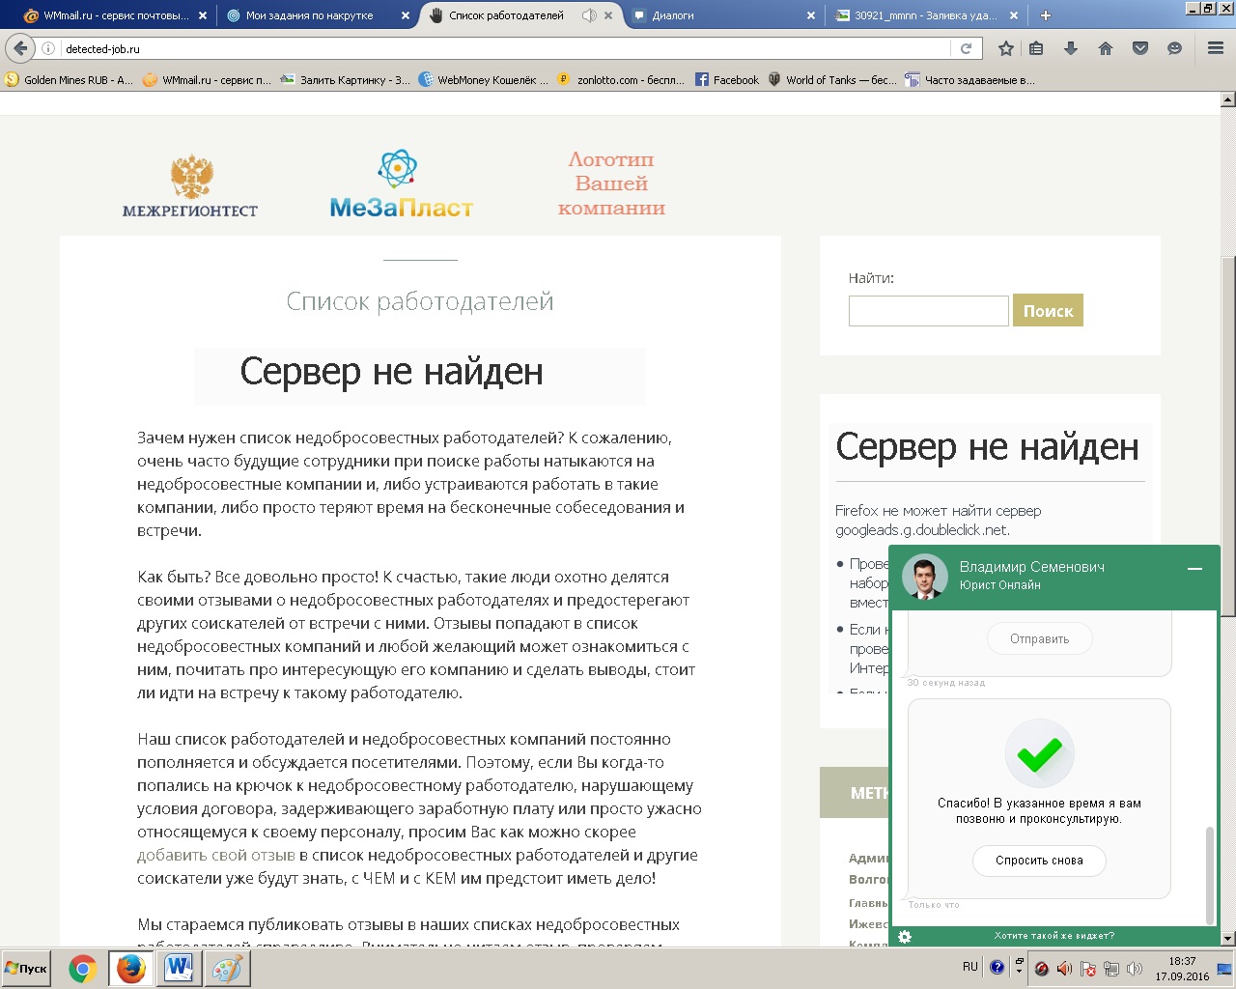1236x989 pixels.
Task: Close the Диалоги tab
Action: pyautogui.click(x=810, y=15)
